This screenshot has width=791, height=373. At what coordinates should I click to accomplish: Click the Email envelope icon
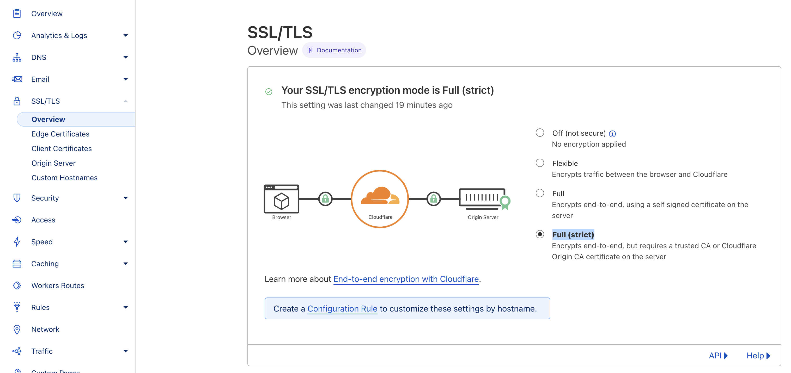pyautogui.click(x=17, y=79)
